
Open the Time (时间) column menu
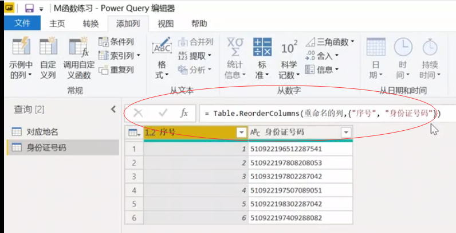click(x=403, y=59)
